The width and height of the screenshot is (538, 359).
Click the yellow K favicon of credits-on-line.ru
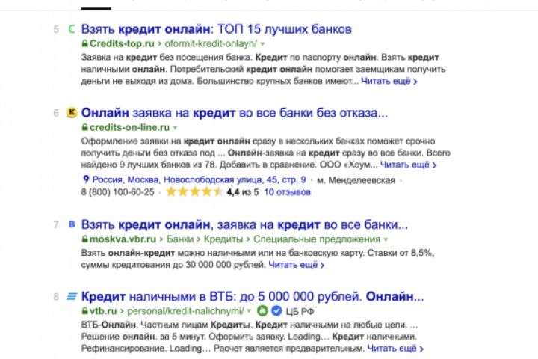(72, 113)
